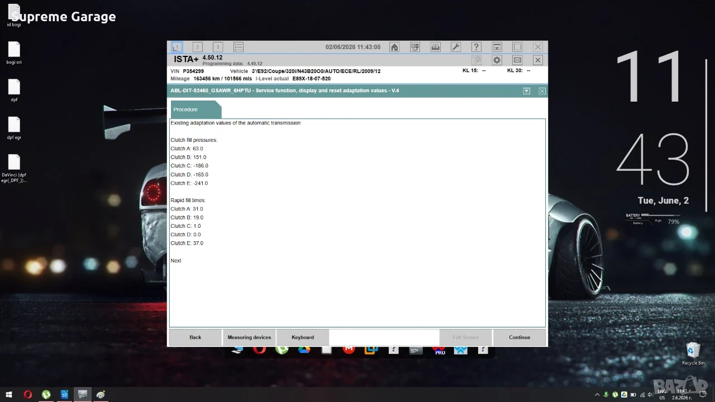Switch to session tab 2
The image size is (715, 402).
pos(197,47)
